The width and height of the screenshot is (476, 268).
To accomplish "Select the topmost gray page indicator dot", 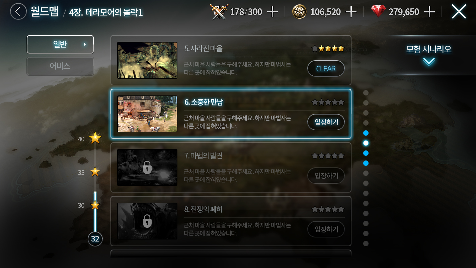I will 366,93.
